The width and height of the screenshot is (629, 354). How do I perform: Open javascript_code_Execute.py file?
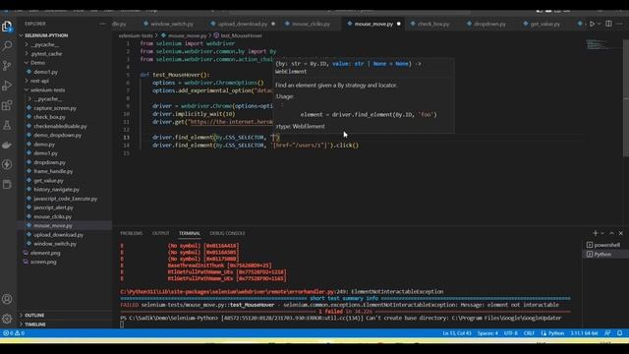pyautogui.click(x=65, y=199)
